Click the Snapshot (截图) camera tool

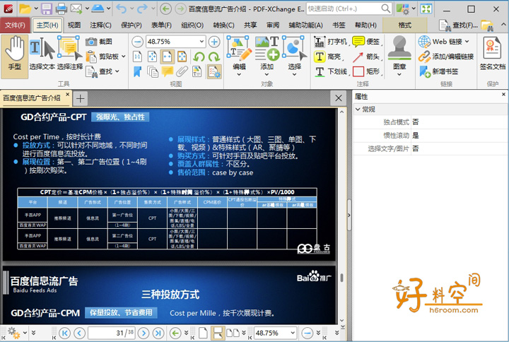point(99,42)
